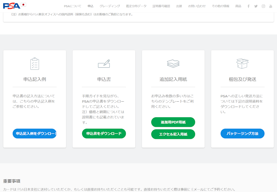Open the 商品 menu item
Viewport: 277px width, 192px height.
pyautogui.click(x=238, y=6)
